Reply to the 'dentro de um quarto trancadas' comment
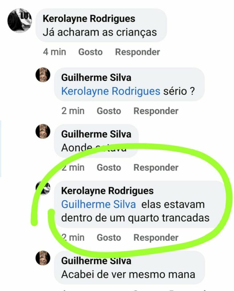Image resolution: width=234 pixels, height=291 pixels. [x=156, y=238]
